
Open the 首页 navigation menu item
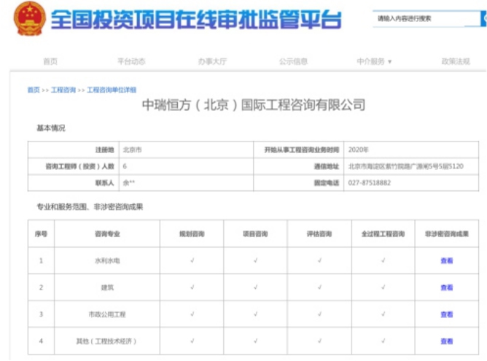coord(50,62)
